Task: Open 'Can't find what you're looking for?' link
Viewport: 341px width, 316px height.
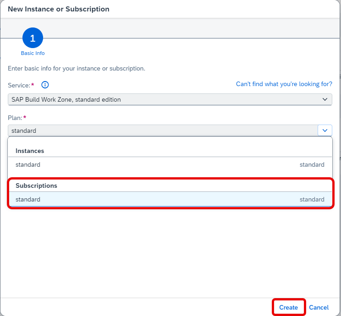Action: click(x=284, y=84)
